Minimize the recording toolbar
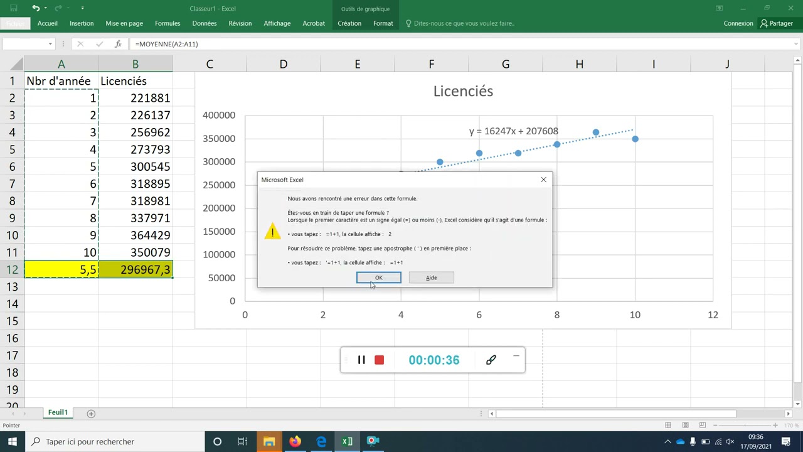The image size is (803, 452). coord(516,356)
